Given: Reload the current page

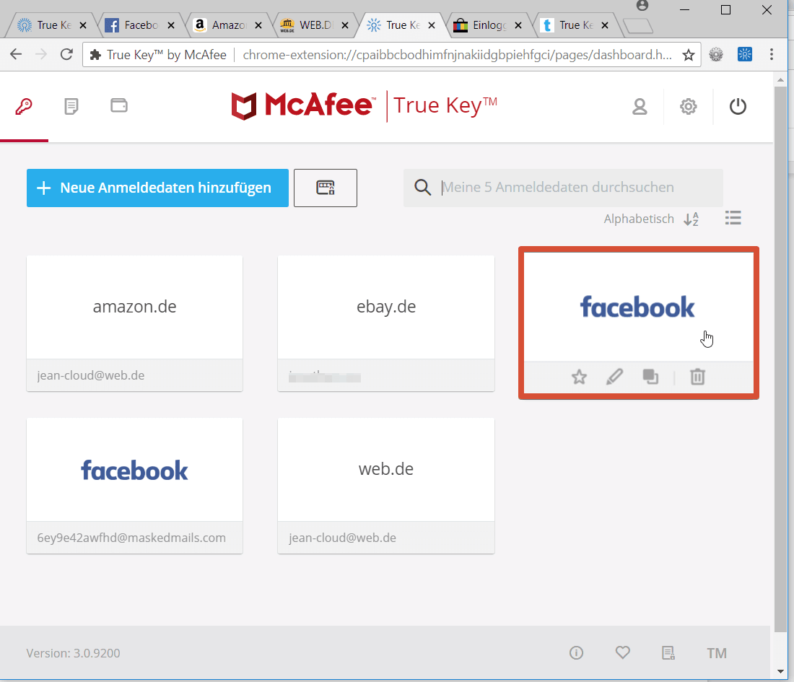Looking at the screenshot, I should point(66,54).
